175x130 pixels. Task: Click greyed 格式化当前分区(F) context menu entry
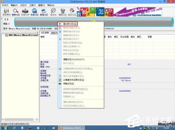pos(71,28)
